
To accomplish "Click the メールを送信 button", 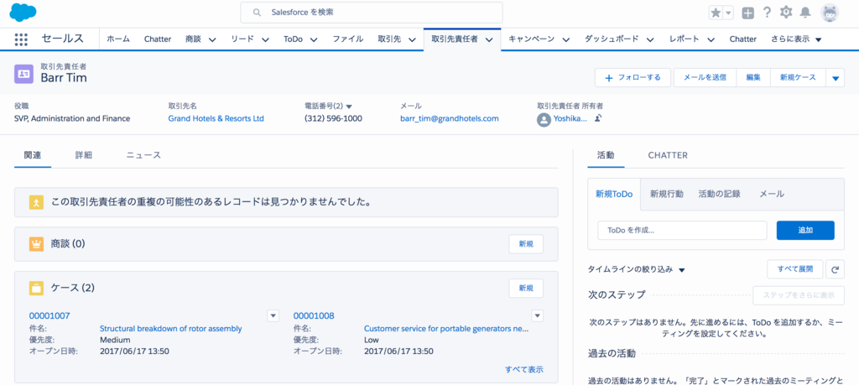I will pos(705,78).
